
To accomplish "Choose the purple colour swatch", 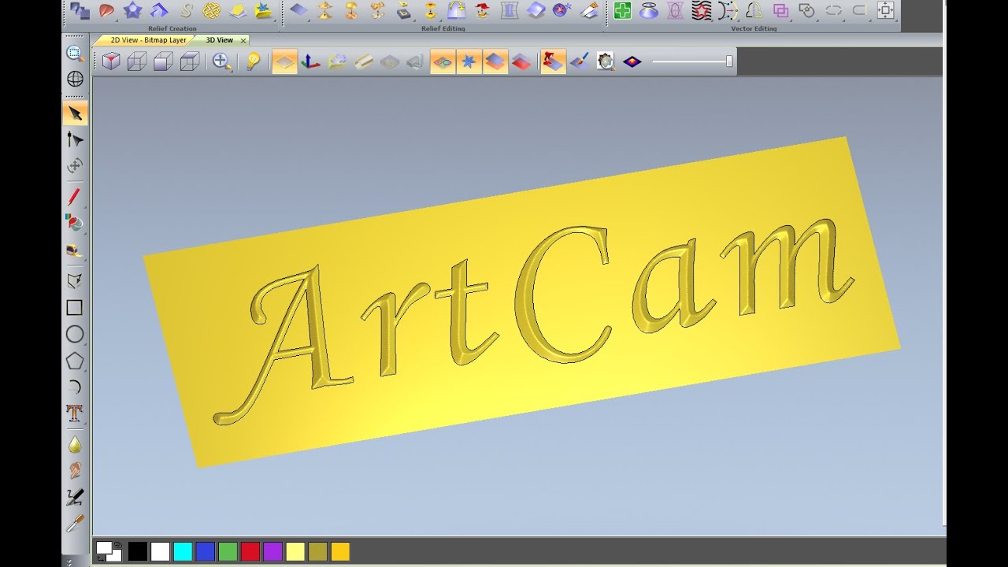I will point(272,551).
